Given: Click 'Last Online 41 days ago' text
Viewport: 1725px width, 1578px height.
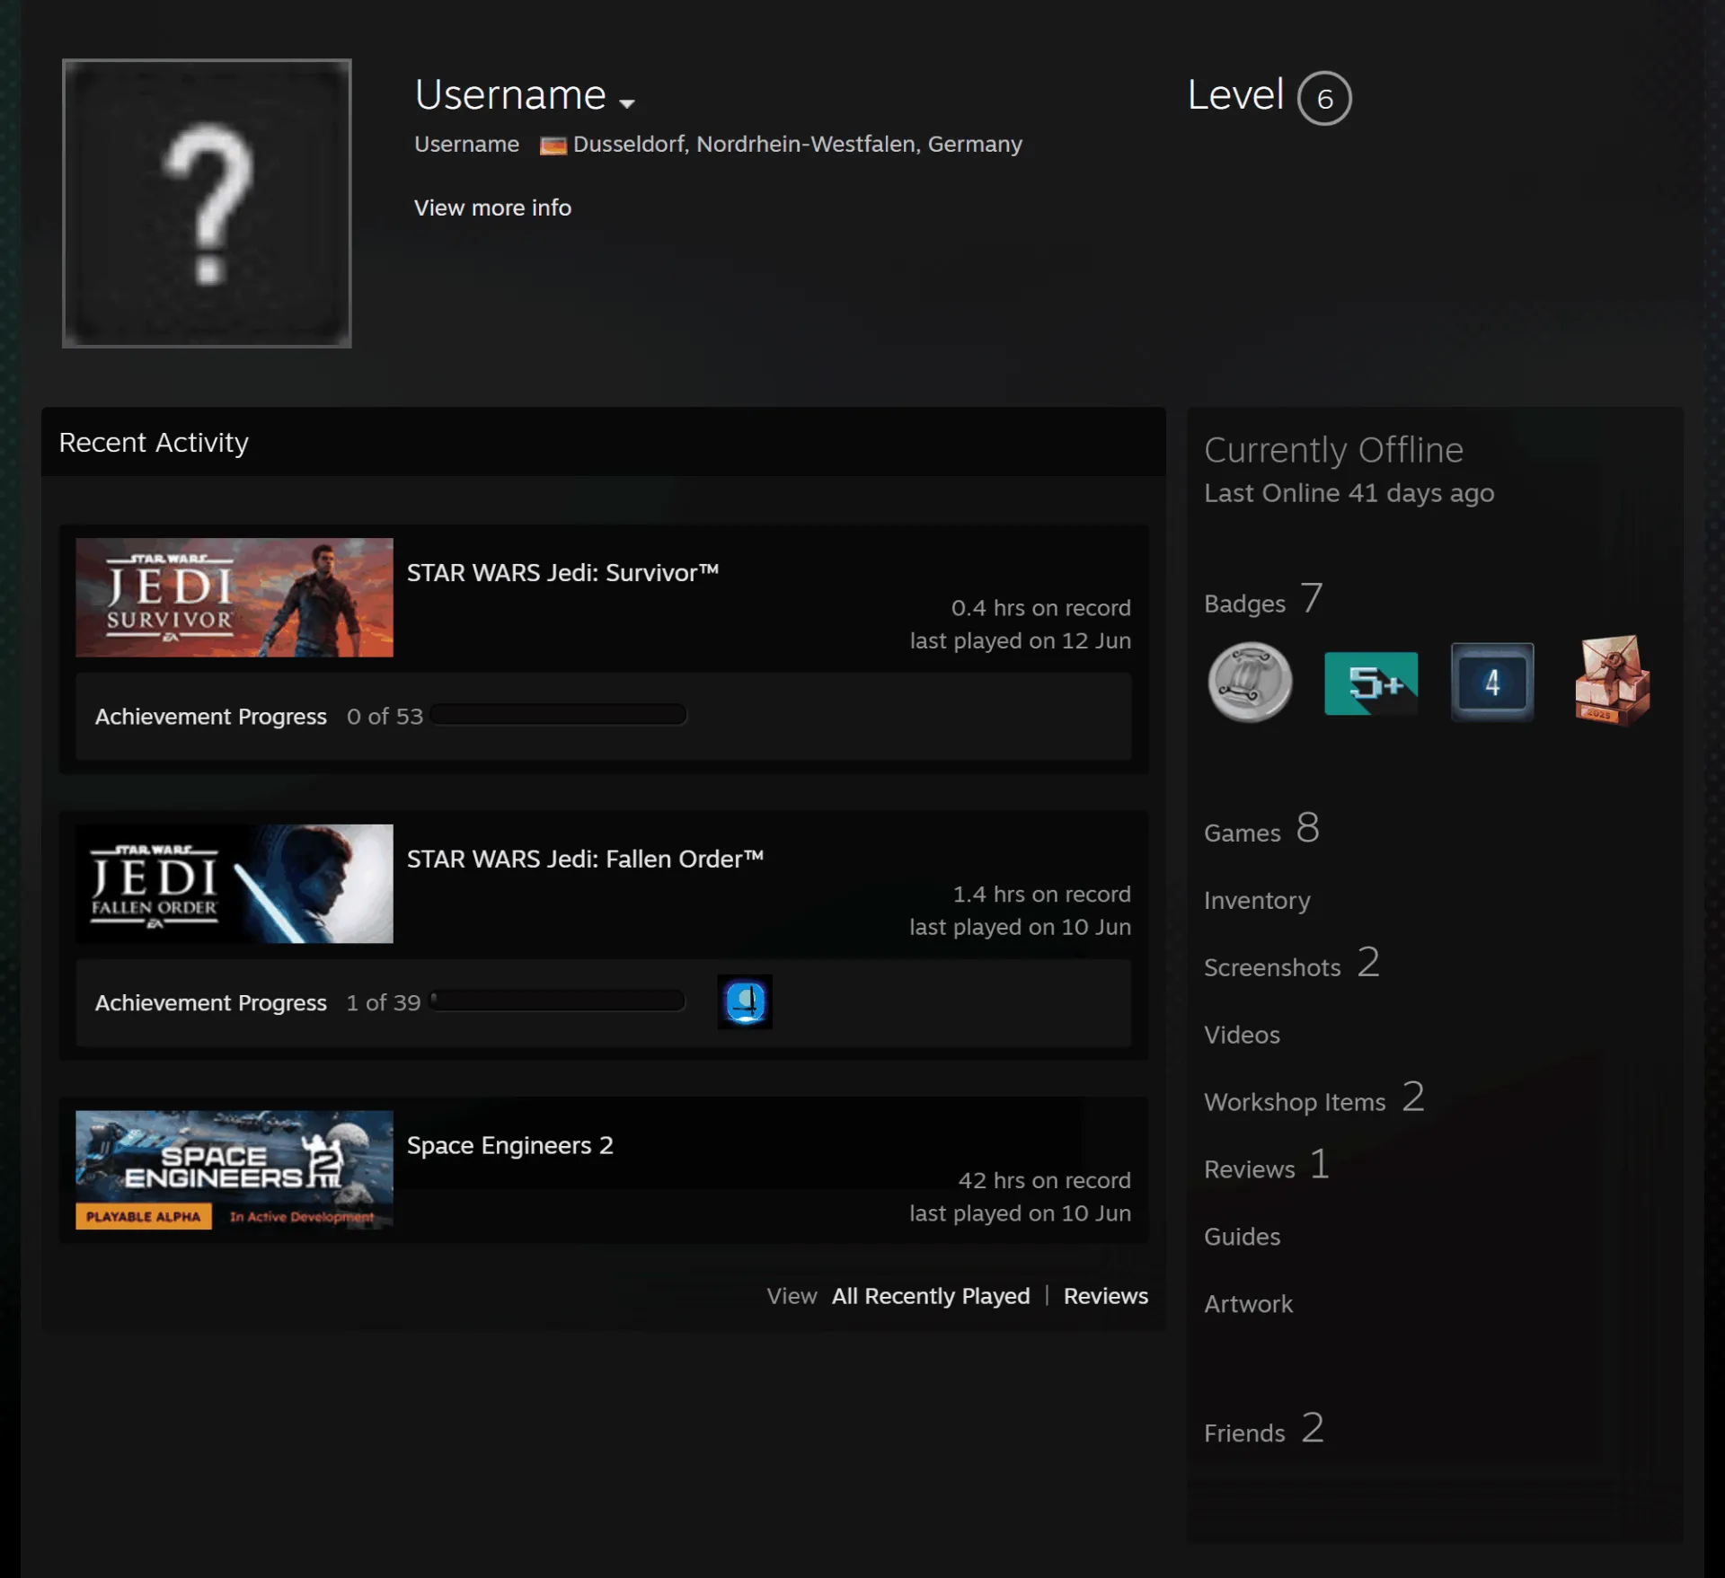Looking at the screenshot, I should (x=1349, y=493).
